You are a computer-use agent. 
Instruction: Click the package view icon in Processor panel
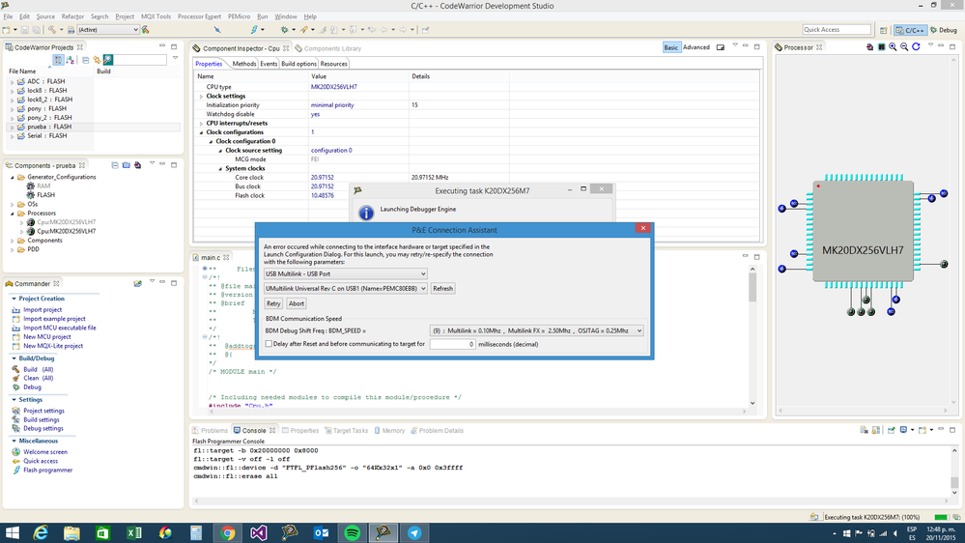coord(881,46)
